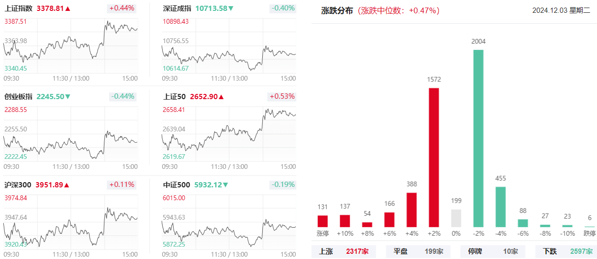Screen dimensions: 597x259
Task: Click the green down arrow beside 中证500 5932.12
Action: pos(225,185)
